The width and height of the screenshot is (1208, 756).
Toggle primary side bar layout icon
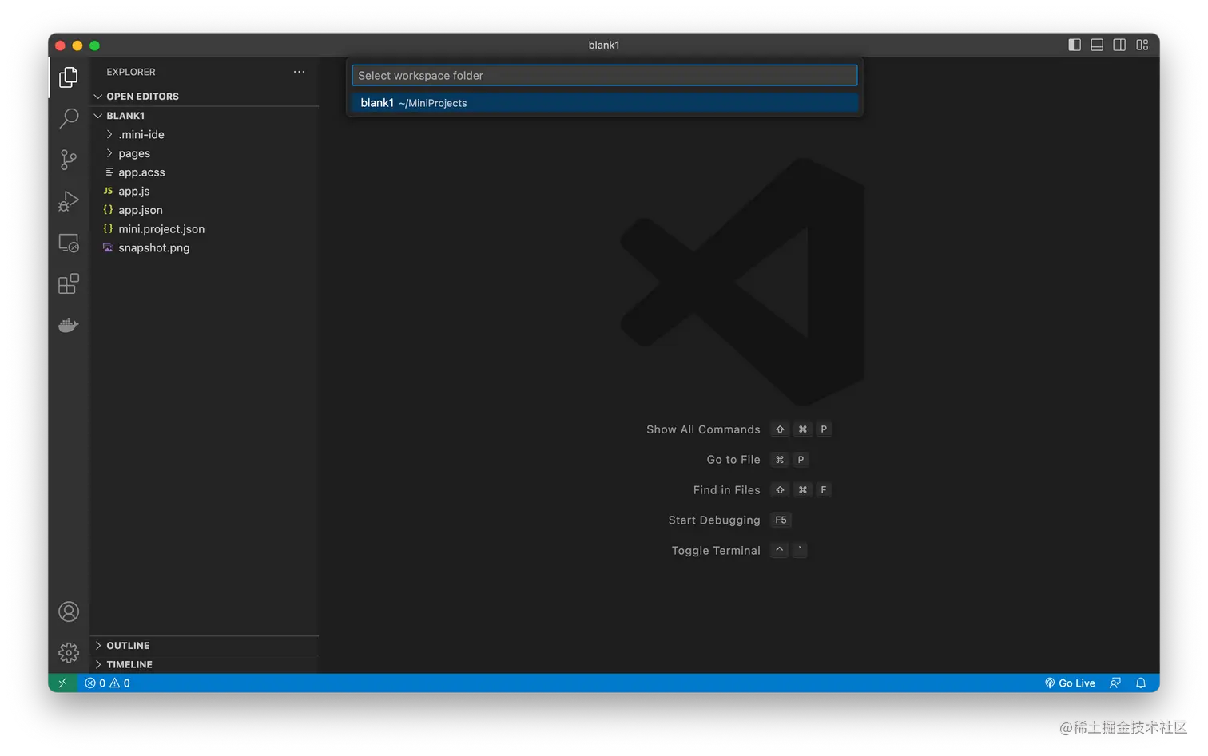click(x=1075, y=45)
